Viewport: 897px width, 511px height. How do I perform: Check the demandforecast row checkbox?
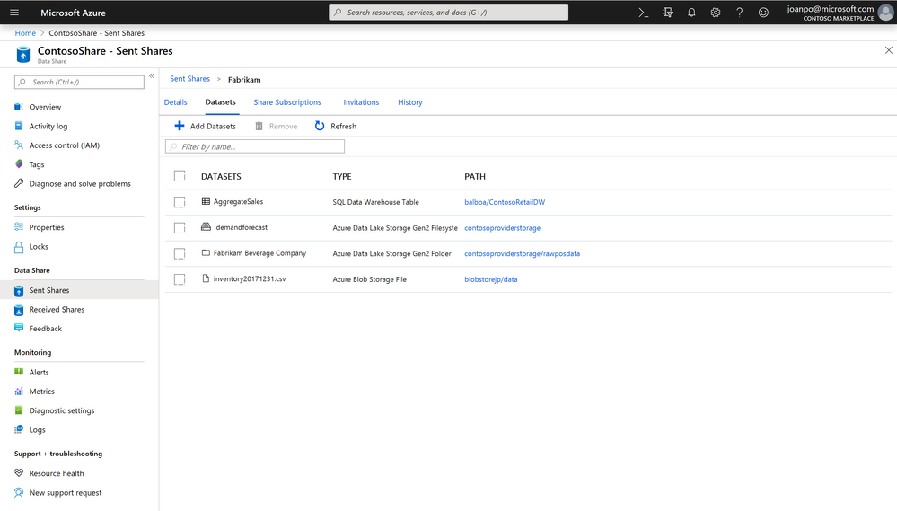pyautogui.click(x=180, y=228)
